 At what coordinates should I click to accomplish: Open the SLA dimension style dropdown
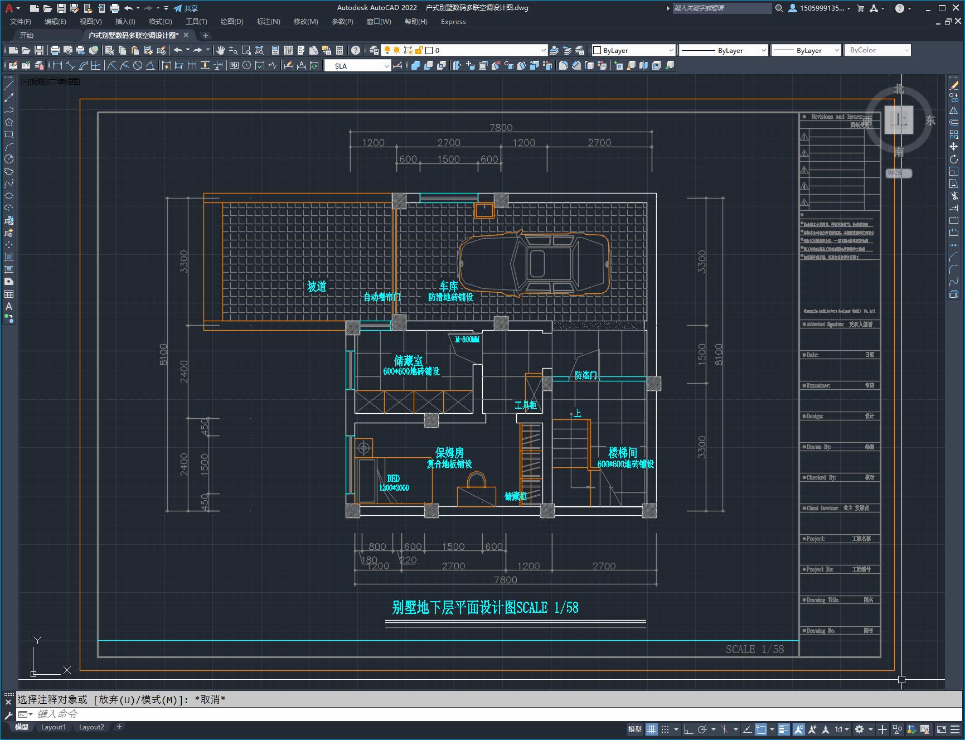click(386, 66)
